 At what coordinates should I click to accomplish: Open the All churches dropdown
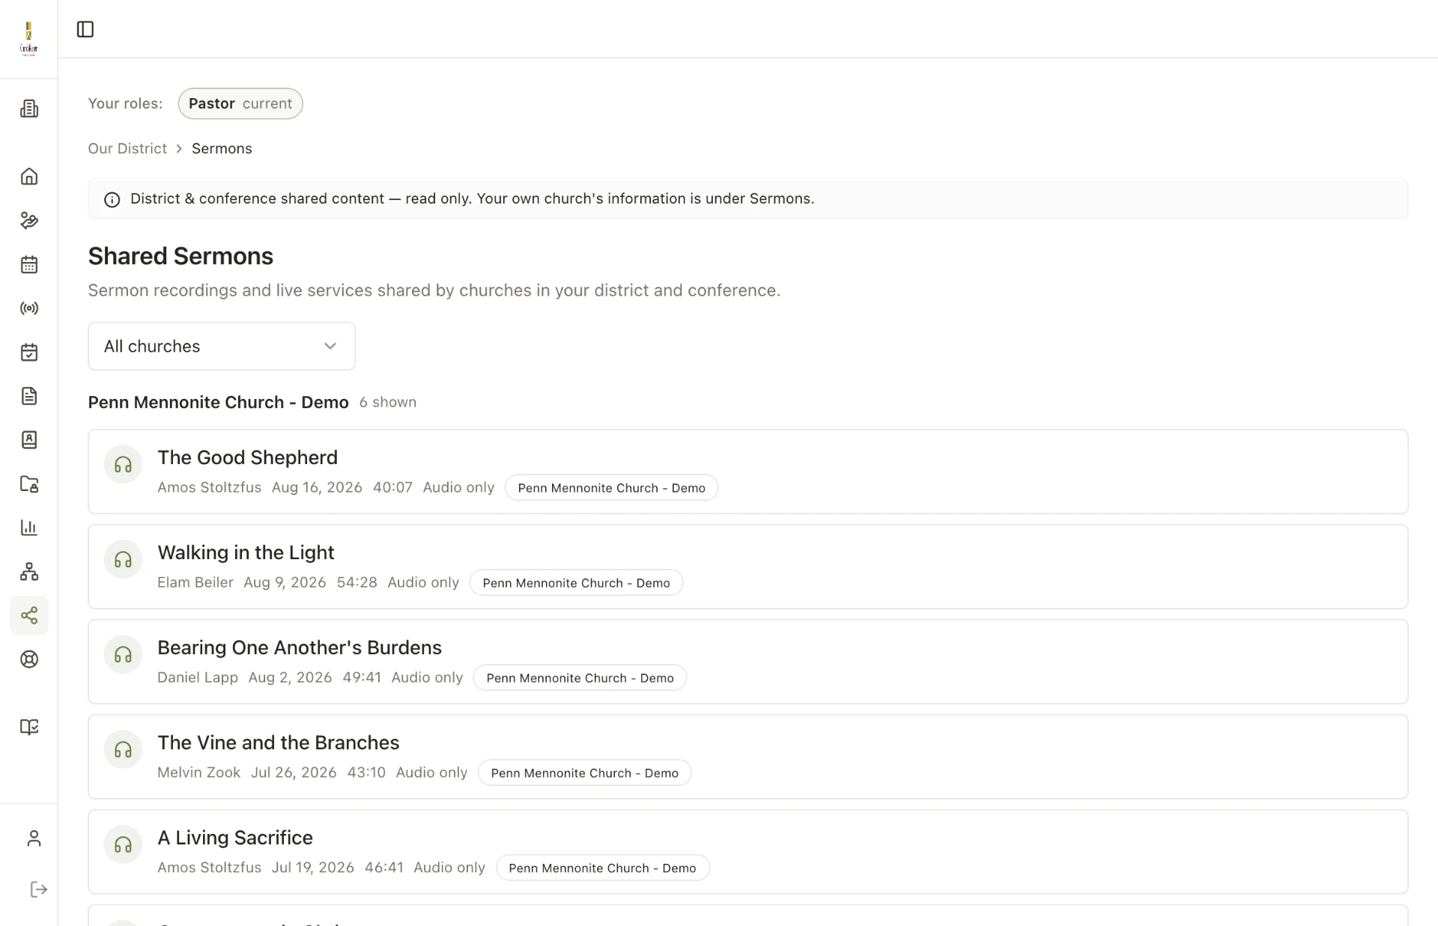click(222, 346)
